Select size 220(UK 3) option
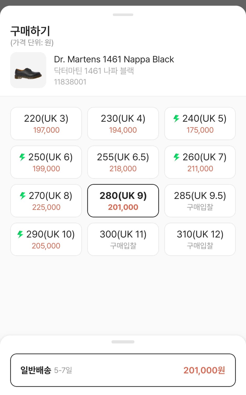The height and width of the screenshot is (395, 246). point(46,124)
